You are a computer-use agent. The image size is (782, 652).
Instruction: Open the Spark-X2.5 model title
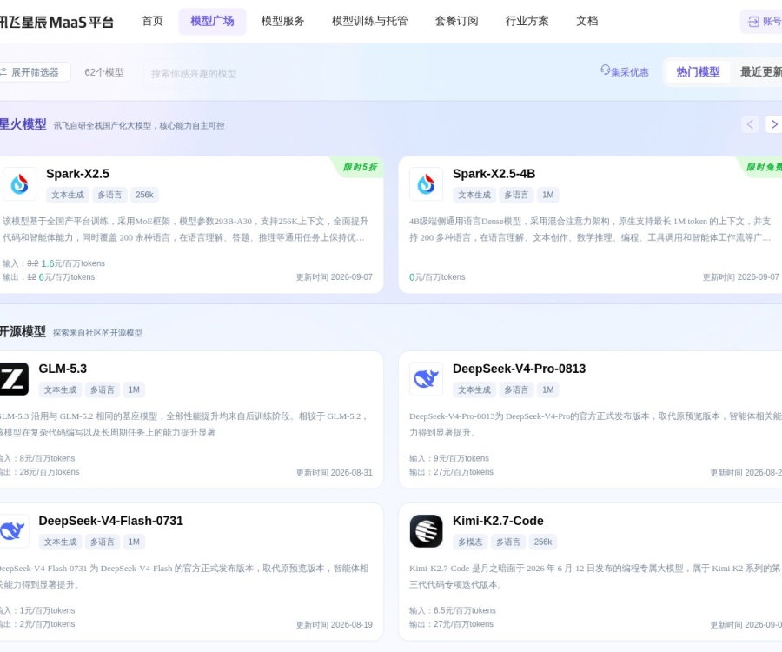(x=78, y=174)
